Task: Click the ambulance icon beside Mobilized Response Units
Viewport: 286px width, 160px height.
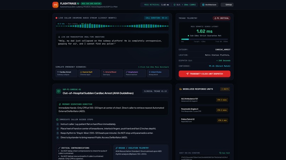Action: point(180,89)
